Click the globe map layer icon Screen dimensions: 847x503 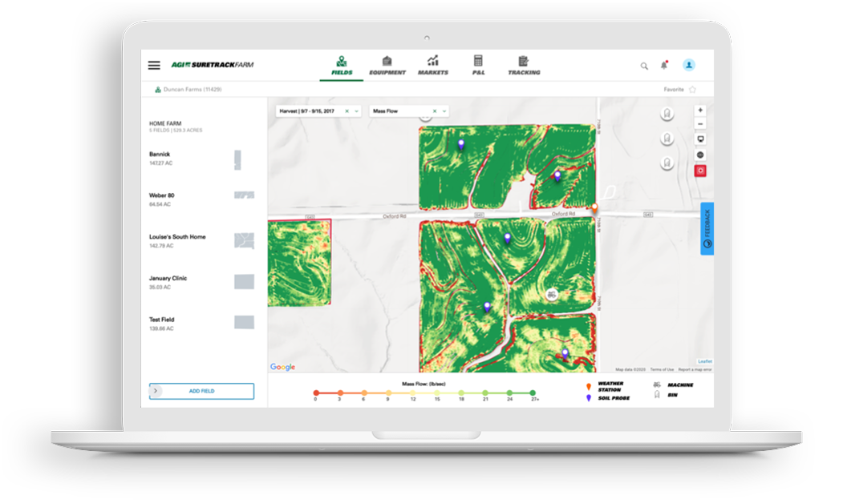[x=700, y=155]
